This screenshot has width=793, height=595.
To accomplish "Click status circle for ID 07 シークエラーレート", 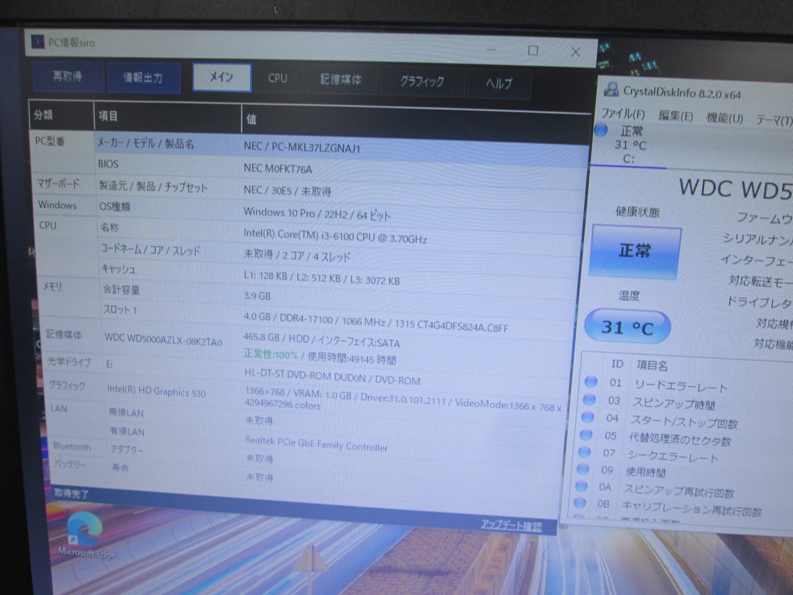I will [x=584, y=452].
